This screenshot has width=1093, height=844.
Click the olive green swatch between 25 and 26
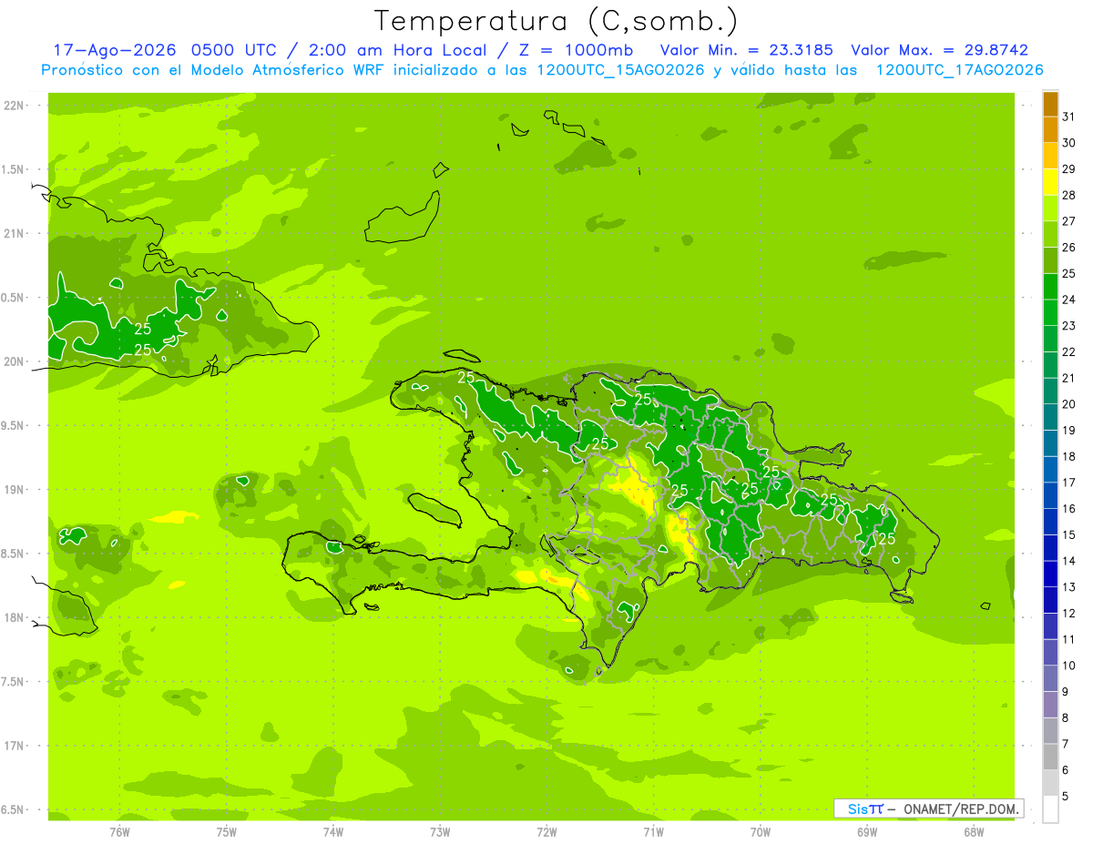pyautogui.click(x=1050, y=259)
